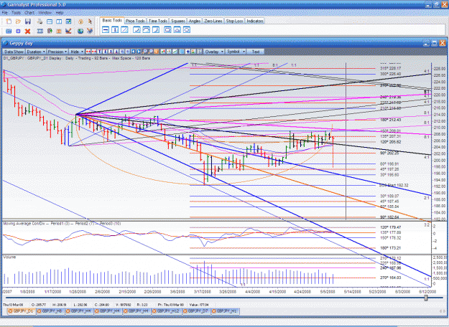This screenshot has width=449, height=327.
Task: Switch to the Zero Lines tab
Action: click(213, 21)
